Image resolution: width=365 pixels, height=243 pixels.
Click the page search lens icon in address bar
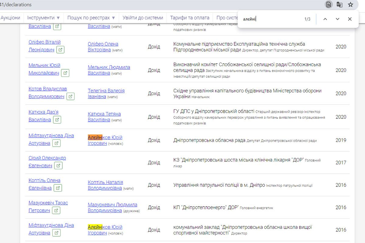[328, 5]
